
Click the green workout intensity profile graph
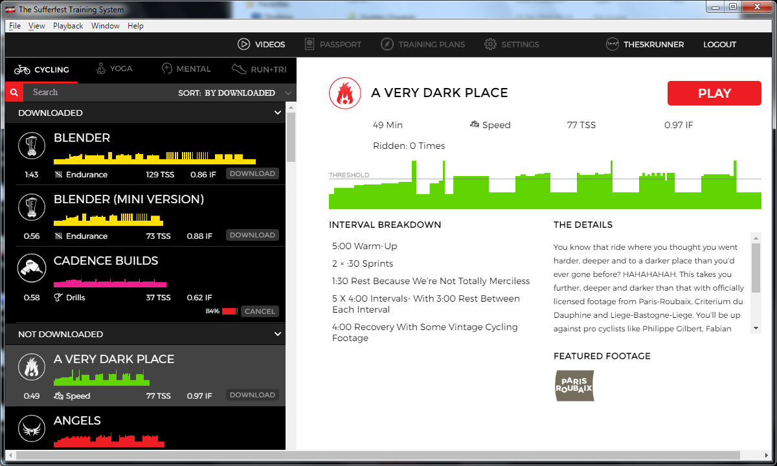(545, 184)
